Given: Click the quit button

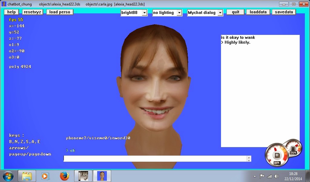Looking at the screenshot, I should pyautogui.click(x=236, y=12).
